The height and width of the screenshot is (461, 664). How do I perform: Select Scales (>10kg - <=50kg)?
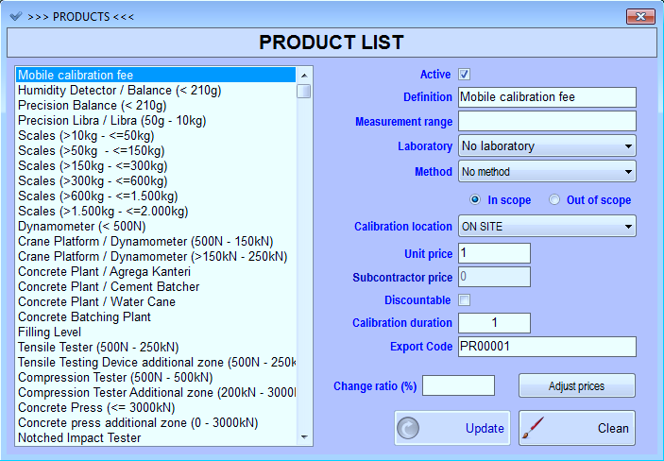(156, 136)
